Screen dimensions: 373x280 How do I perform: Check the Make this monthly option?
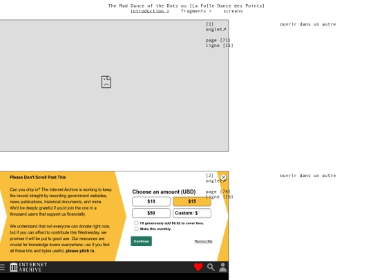pos(136,229)
